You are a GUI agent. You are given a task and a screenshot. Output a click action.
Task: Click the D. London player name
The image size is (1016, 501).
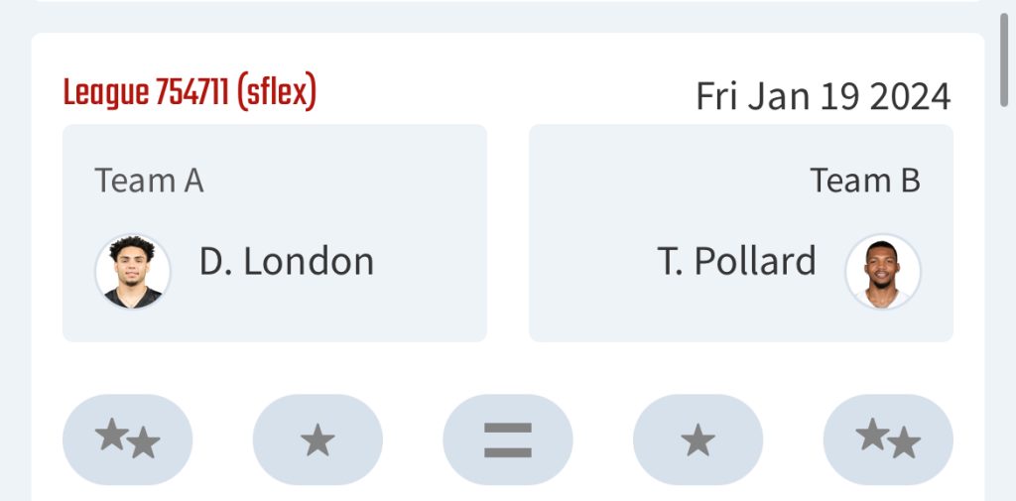pyautogui.click(x=287, y=262)
